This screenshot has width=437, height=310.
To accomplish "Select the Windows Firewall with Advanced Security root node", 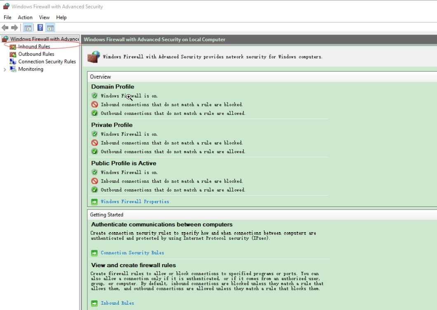I will point(45,39).
